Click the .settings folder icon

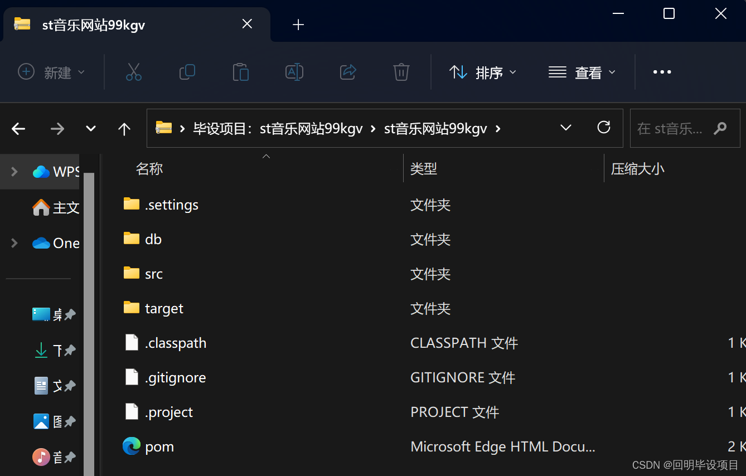click(132, 204)
